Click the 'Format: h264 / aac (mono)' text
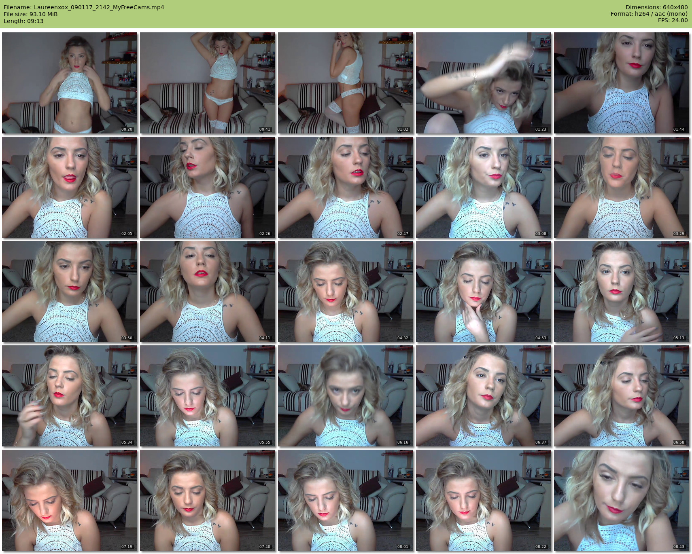Screen dimensions: 692x554 tap(649, 14)
